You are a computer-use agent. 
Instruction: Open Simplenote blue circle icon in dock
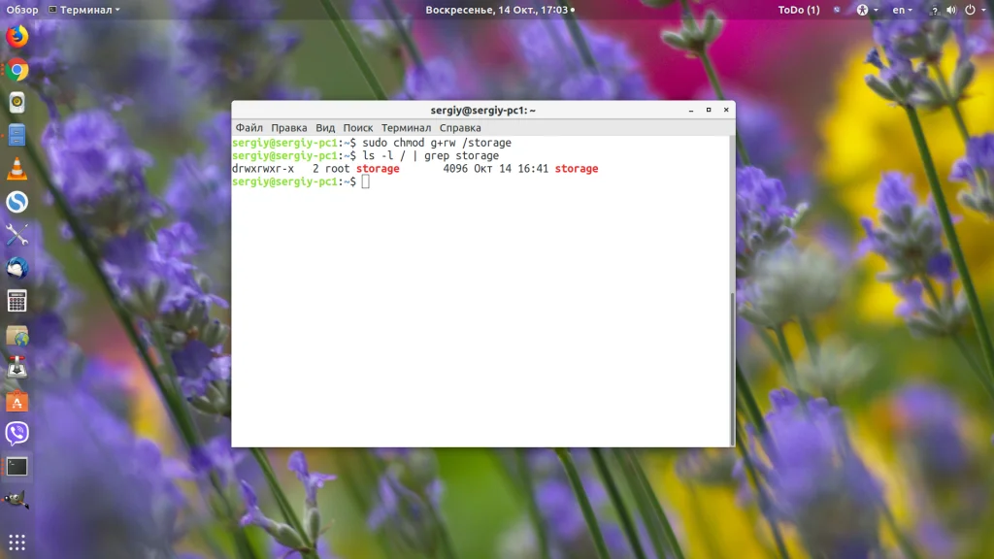point(17,202)
